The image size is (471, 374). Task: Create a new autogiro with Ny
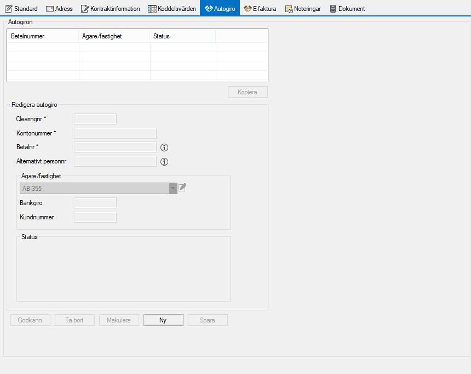tap(163, 320)
